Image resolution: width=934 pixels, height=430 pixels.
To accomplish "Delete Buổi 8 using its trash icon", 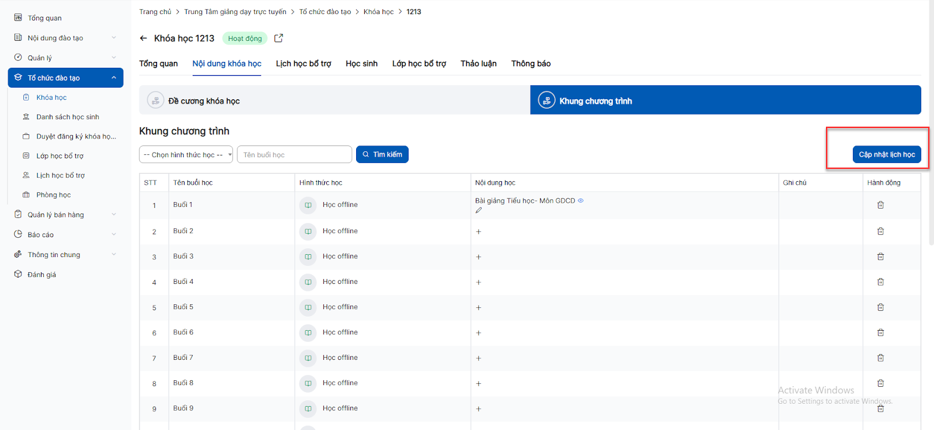I will point(880,383).
